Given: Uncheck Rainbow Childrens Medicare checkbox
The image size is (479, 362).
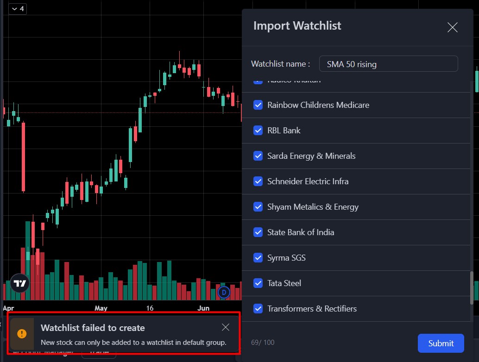Looking at the screenshot, I should [258, 105].
